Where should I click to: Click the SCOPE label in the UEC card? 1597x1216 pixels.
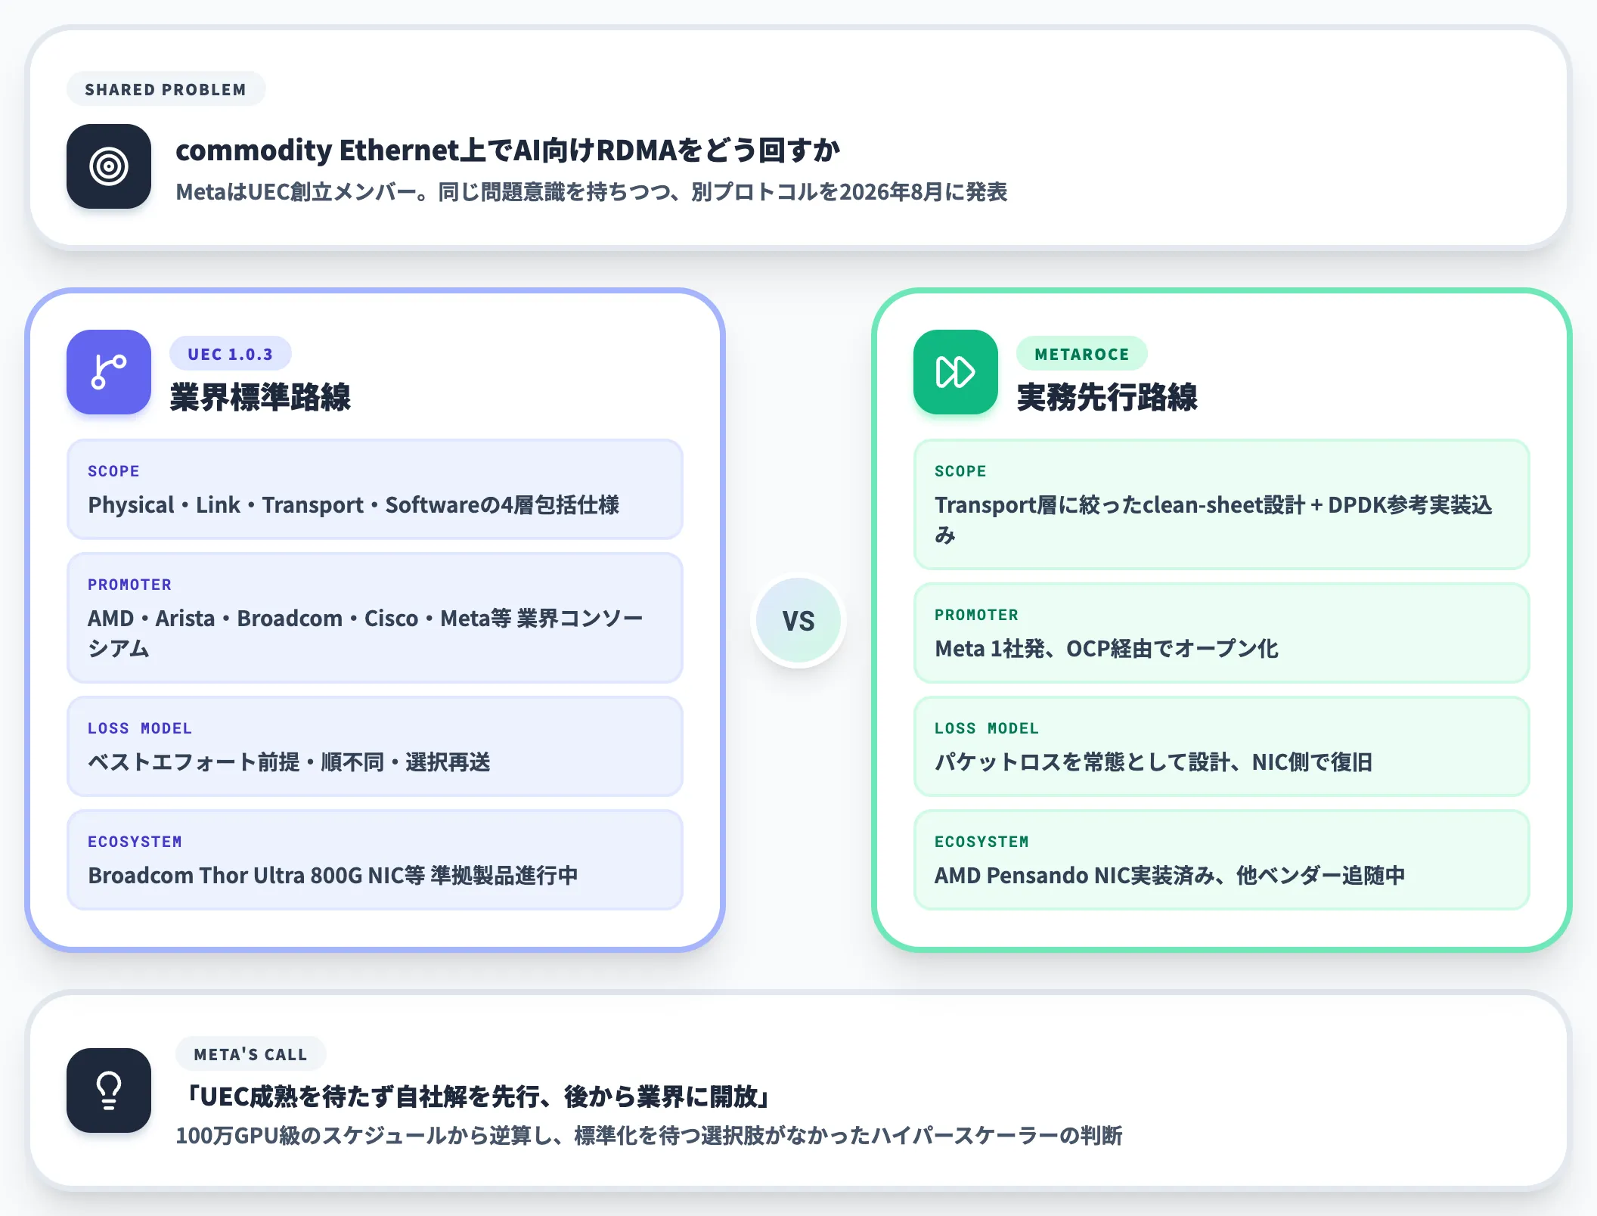point(113,471)
